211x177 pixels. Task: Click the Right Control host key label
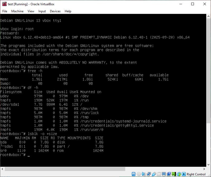[x=196, y=174]
